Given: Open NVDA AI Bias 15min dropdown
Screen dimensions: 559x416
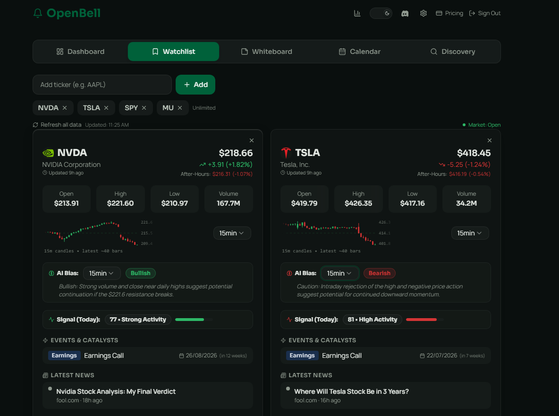Looking at the screenshot, I should pyautogui.click(x=102, y=273).
